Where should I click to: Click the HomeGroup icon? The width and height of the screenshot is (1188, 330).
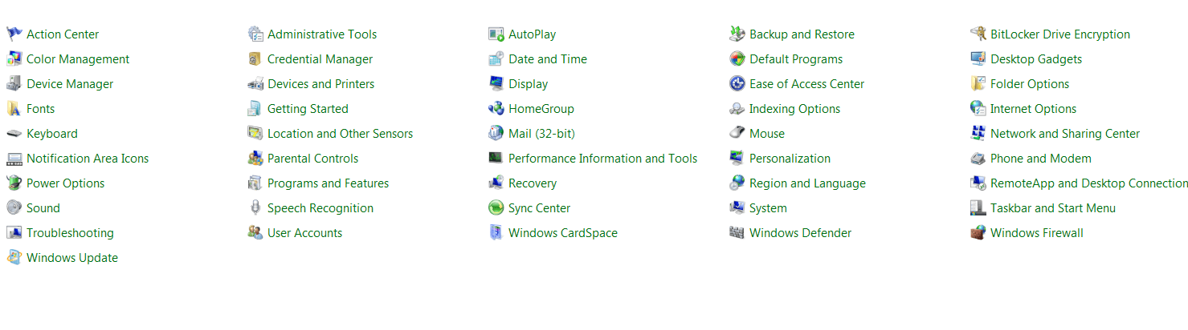coord(496,108)
